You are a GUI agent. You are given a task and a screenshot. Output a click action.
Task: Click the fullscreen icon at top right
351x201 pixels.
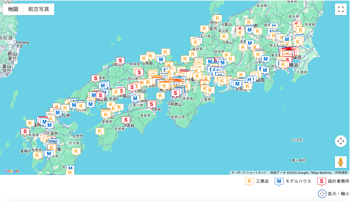pos(340,9)
